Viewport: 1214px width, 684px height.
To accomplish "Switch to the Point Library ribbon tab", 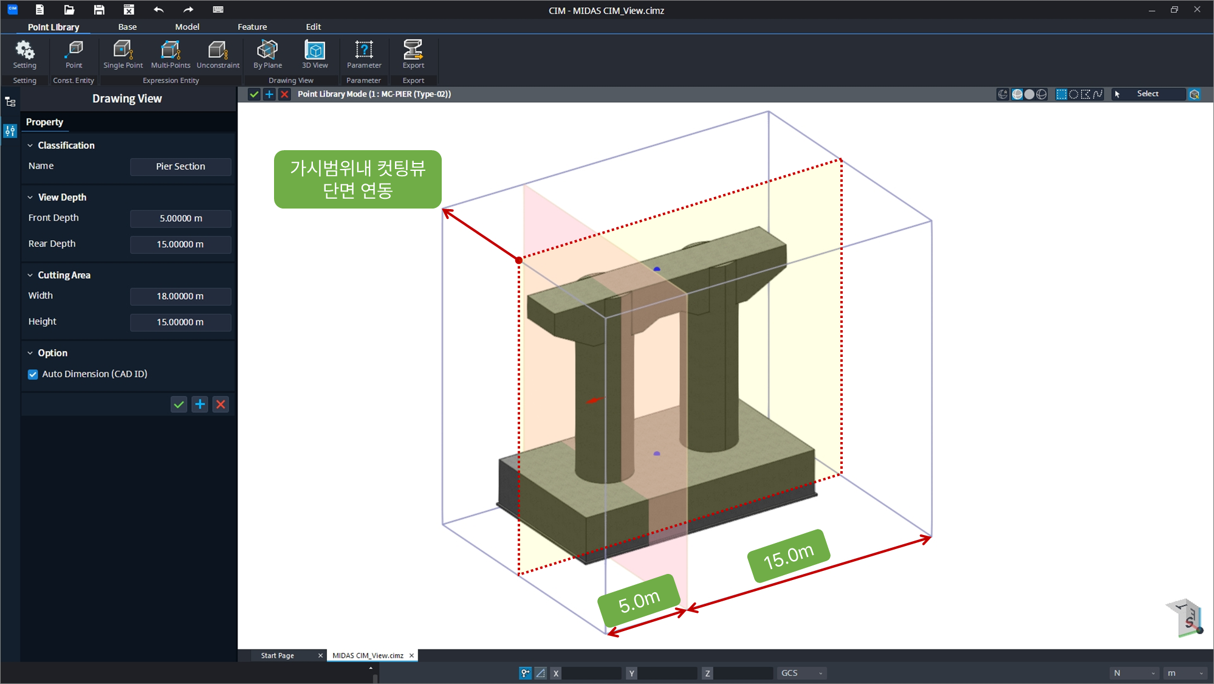I will pyautogui.click(x=53, y=27).
